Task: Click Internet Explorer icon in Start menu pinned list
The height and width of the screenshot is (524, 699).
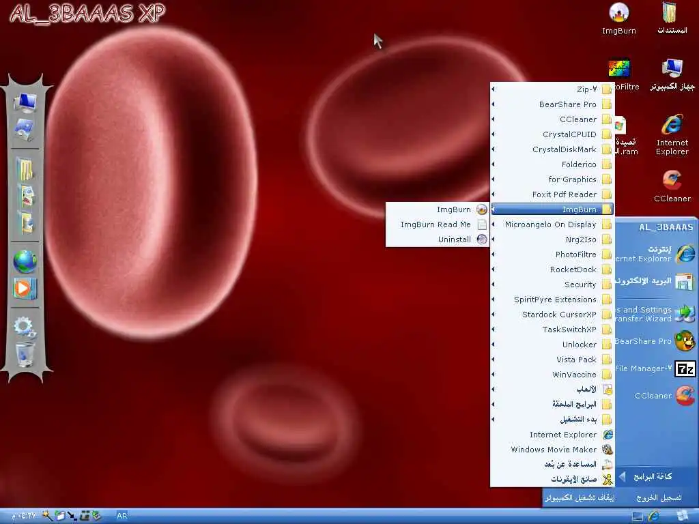Action: click(x=685, y=254)
